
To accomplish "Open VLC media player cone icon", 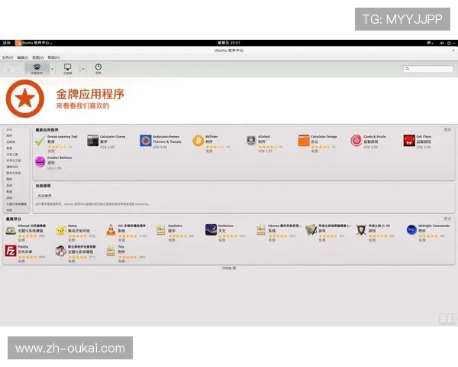I will pyautogui.click(x=111, y=229).
